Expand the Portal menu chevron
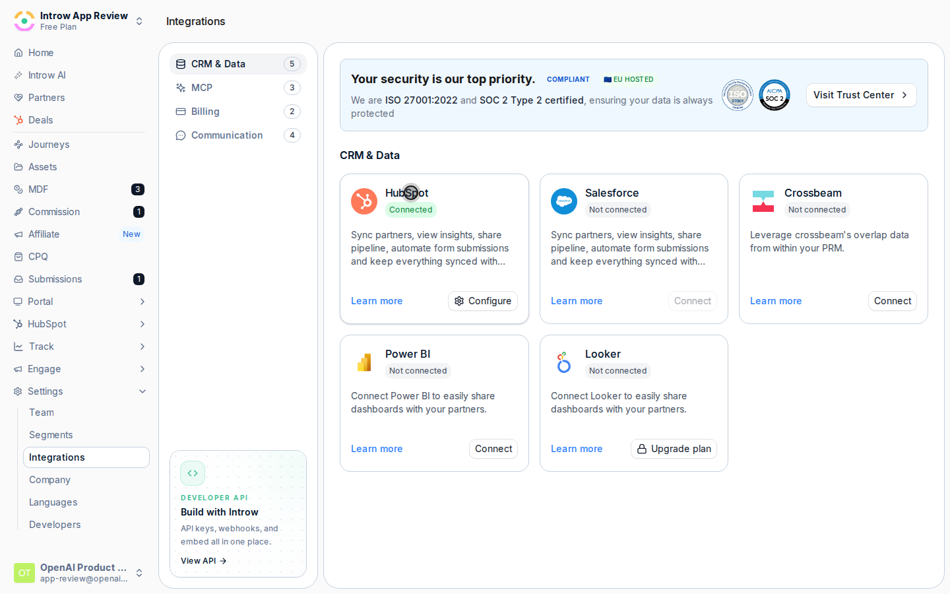 tap(142, 302)
